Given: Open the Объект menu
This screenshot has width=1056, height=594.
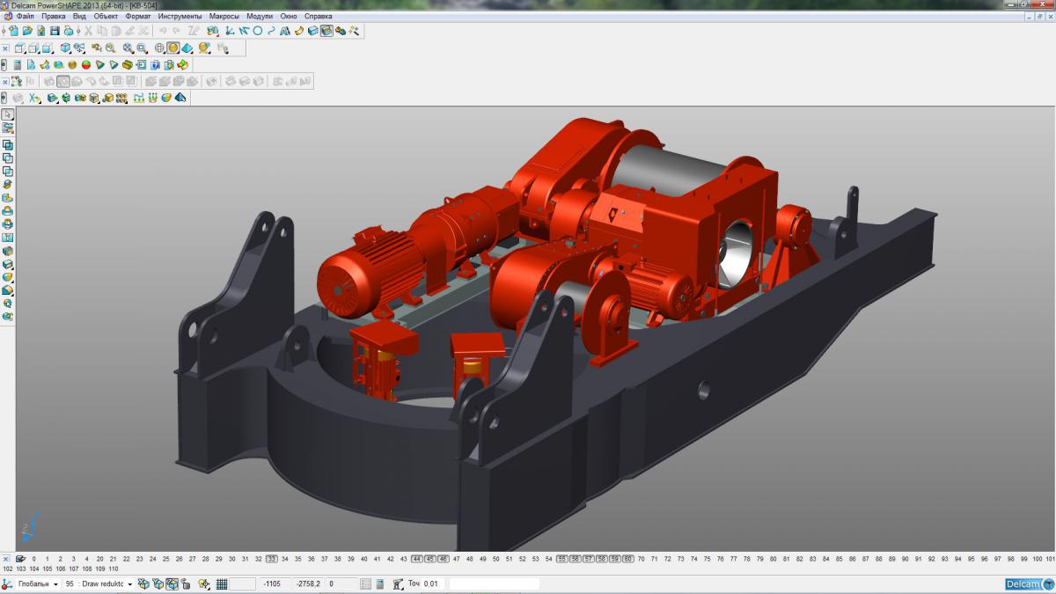Looking at the screenshot, I should coord(106,16).
